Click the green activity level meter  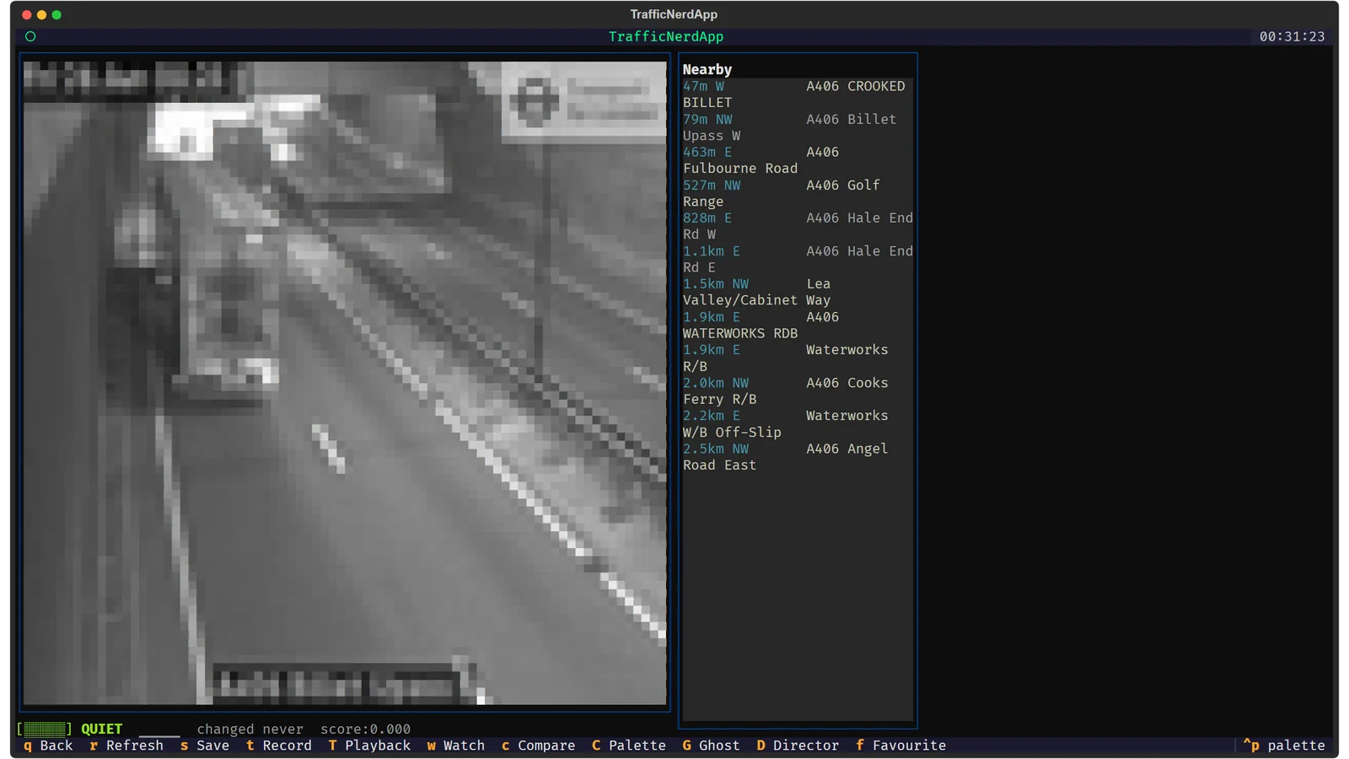click(45, 729)
